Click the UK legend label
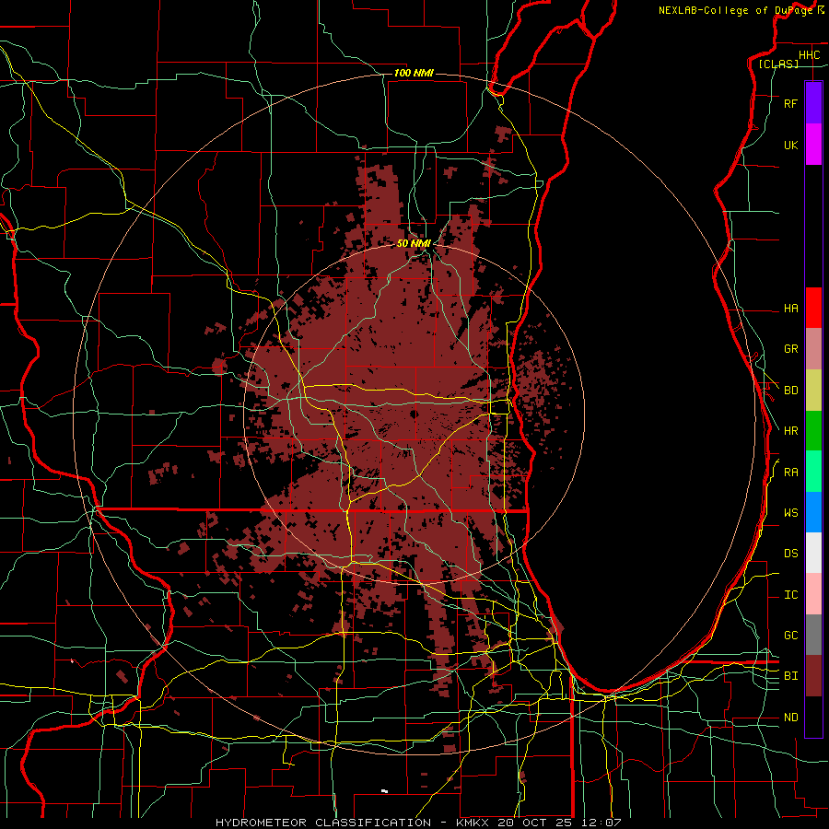The height and width of the screenshot is (829, 829). click(x=790, y=145)
